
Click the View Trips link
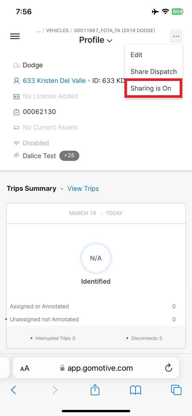click(x=83, y=188)
